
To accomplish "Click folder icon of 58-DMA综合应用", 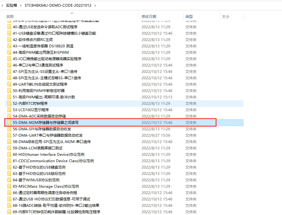I will click(x=9, y=142).
